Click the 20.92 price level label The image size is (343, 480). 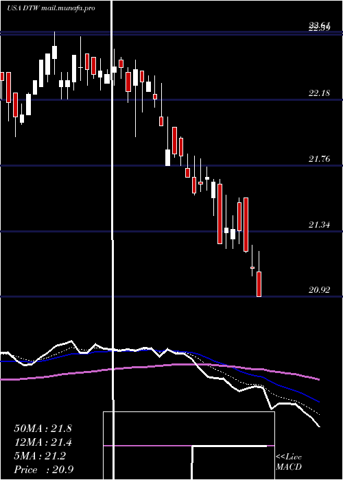pyautogui.click(x=319, y=290)
